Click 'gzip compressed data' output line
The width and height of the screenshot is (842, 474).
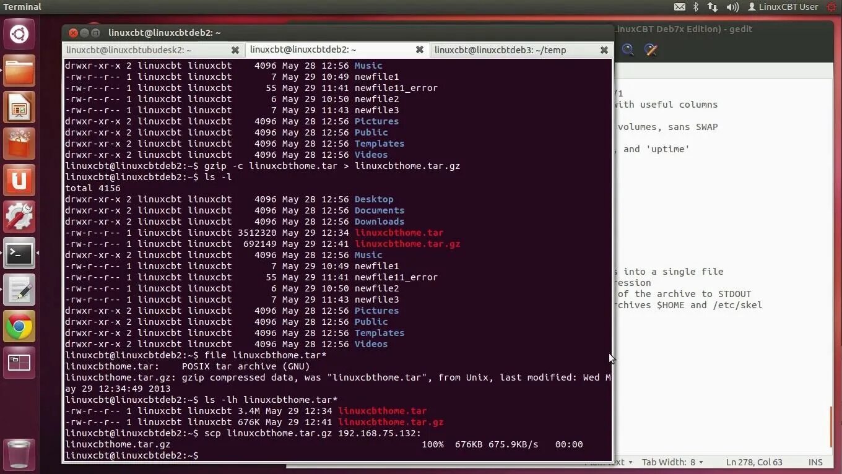[x=338, y=377]
